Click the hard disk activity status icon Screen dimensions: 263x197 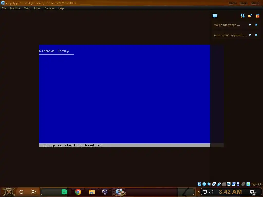click(199, 184)
